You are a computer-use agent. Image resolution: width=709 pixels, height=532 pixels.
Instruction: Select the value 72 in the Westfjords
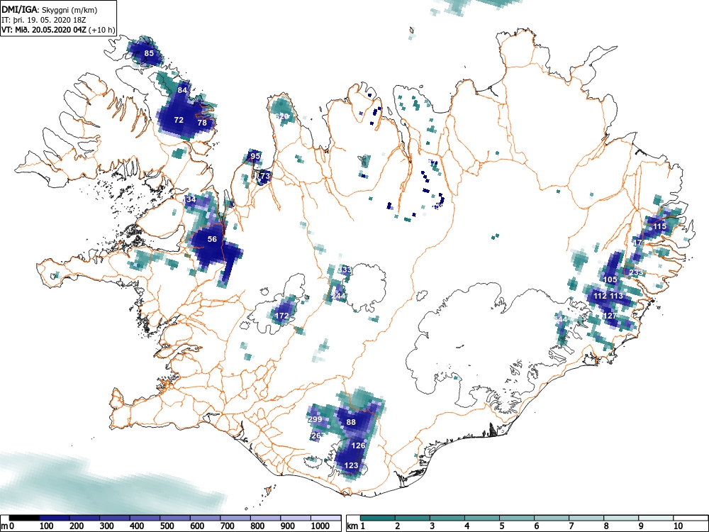click(x=179, y=120)
